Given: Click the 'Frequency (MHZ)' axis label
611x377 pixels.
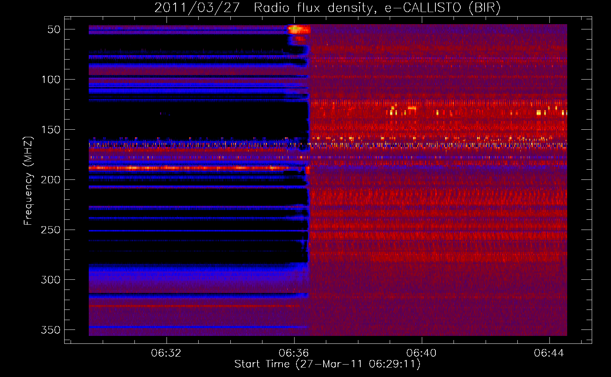Looking at the screenshot, I should click(28, 181).
